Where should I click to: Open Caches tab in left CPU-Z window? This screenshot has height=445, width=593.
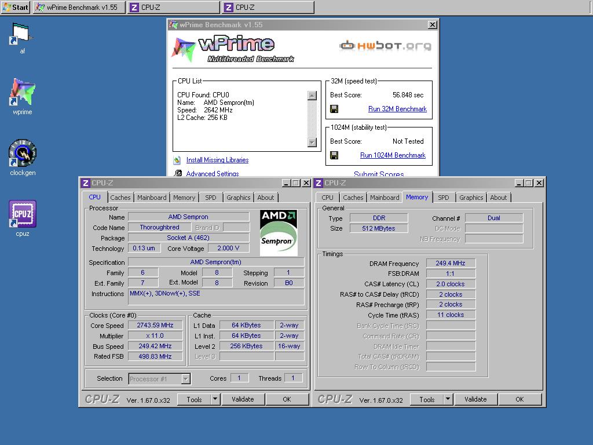[x=120, y=198]
